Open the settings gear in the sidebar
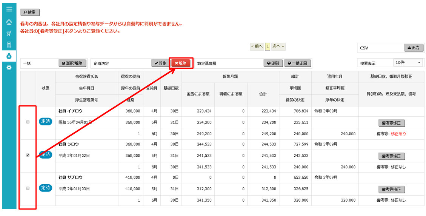The width and height of the screenshot is (426, 216). pos(9,68)
